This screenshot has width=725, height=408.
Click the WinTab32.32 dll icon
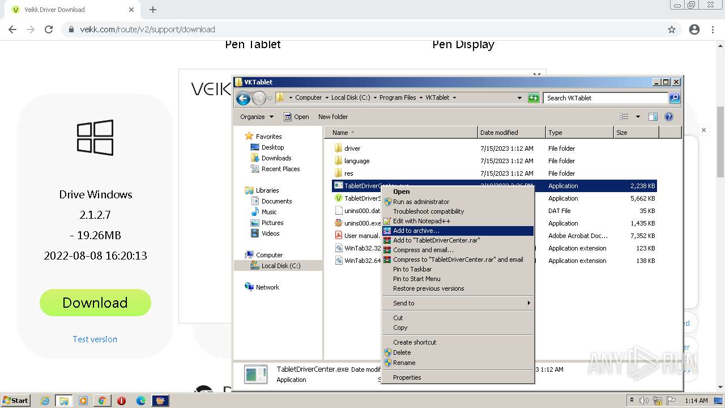(x=338, y=248)
